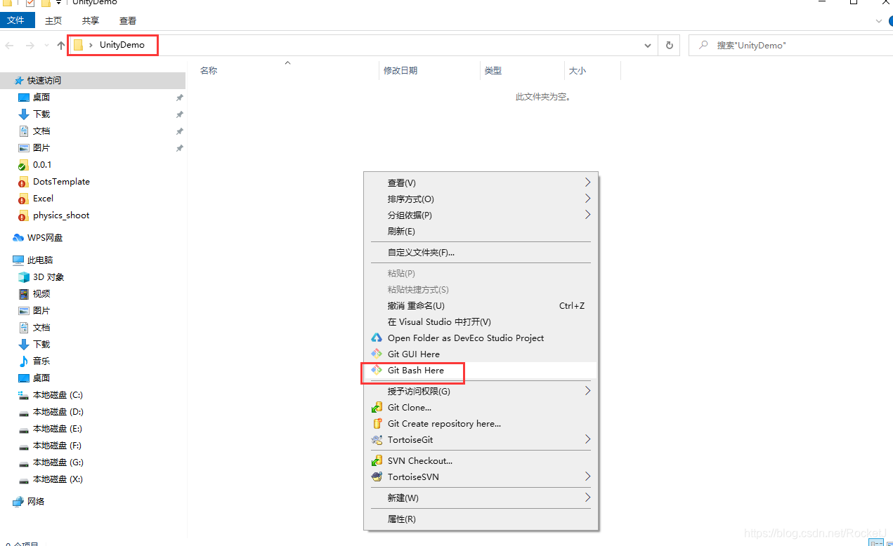Screen dimensions: 893x546
Task: Click the 音乐 note icon
Action: (x=24, y=361)
